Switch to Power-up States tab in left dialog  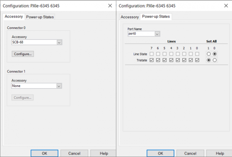[x=40, y=17]
